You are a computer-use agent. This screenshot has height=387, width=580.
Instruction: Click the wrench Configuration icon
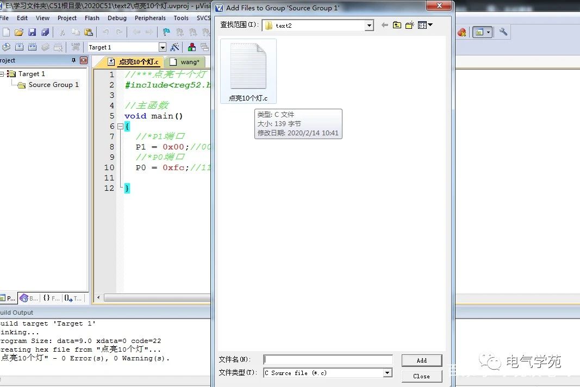[x=503, y=32]
